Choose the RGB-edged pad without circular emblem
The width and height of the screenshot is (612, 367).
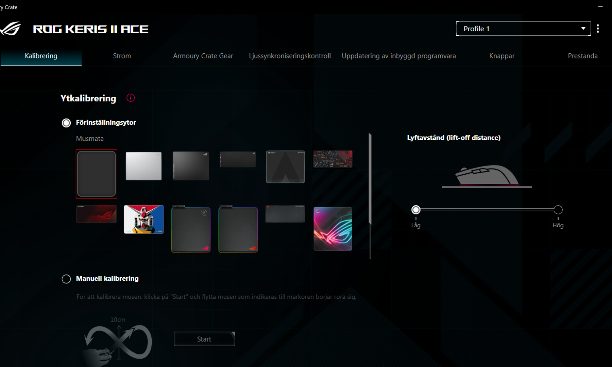(238, 229)
